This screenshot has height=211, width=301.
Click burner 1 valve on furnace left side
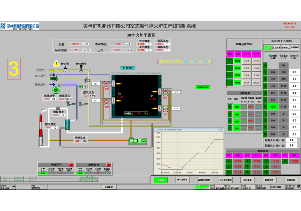tap(107, 85)
